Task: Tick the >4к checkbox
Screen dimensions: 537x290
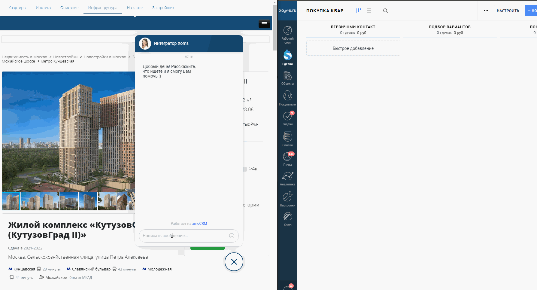Action: (245, 169)
